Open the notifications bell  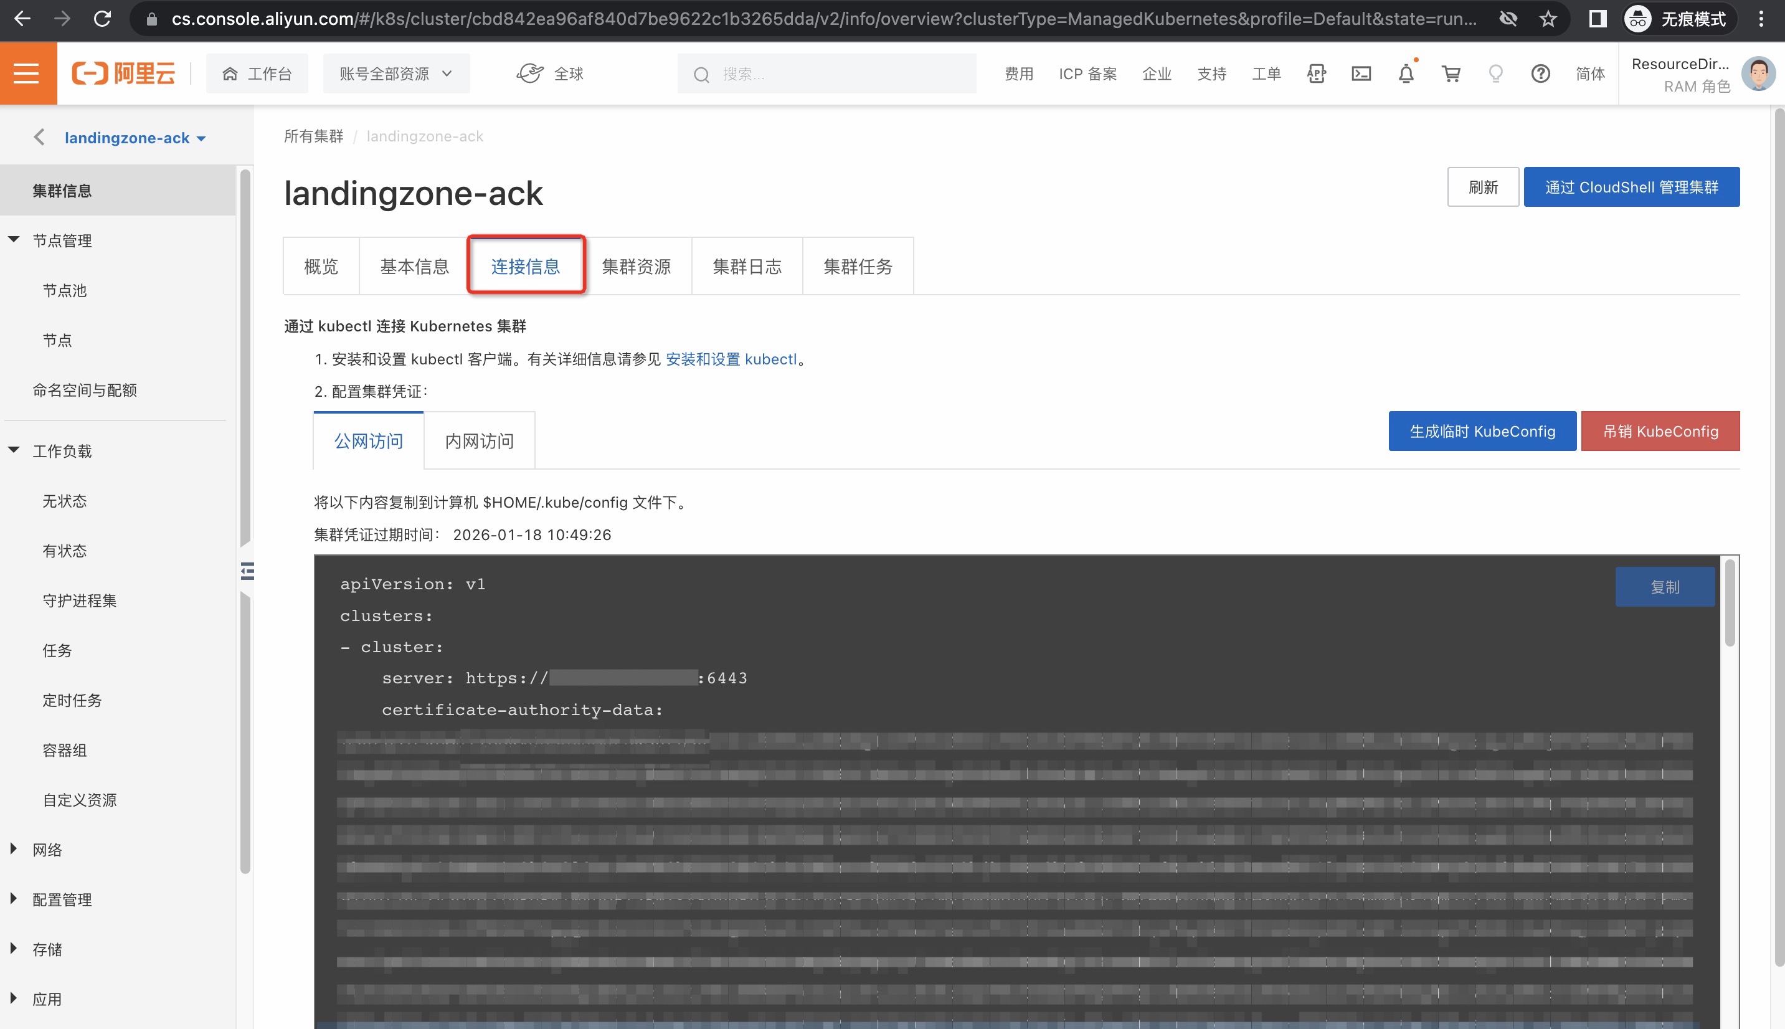(1406, 73)
